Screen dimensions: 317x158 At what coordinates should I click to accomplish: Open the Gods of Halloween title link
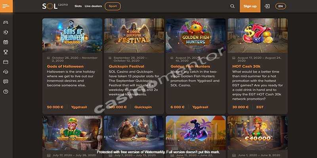(x=65, y=66)
